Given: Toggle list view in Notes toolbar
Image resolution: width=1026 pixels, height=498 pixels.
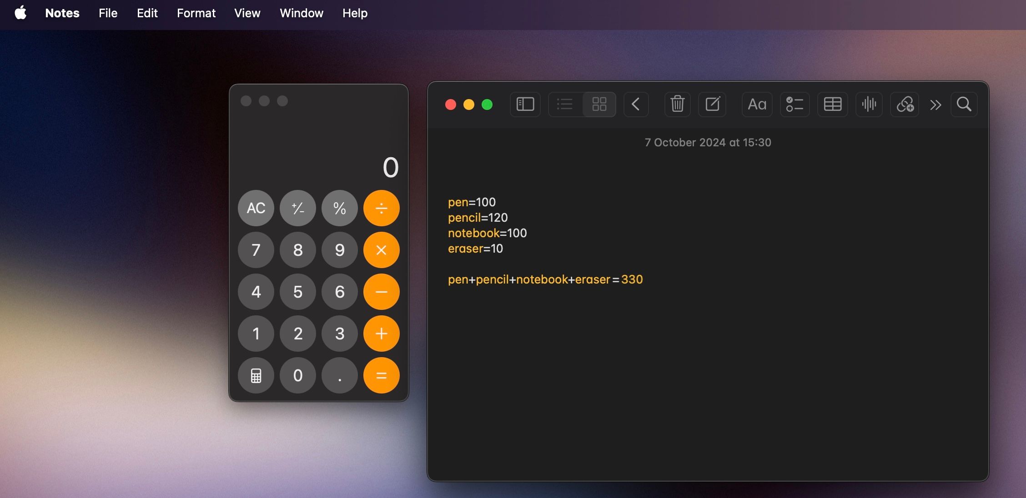Looking at the screenshot, I should click(x=564, y=103).
